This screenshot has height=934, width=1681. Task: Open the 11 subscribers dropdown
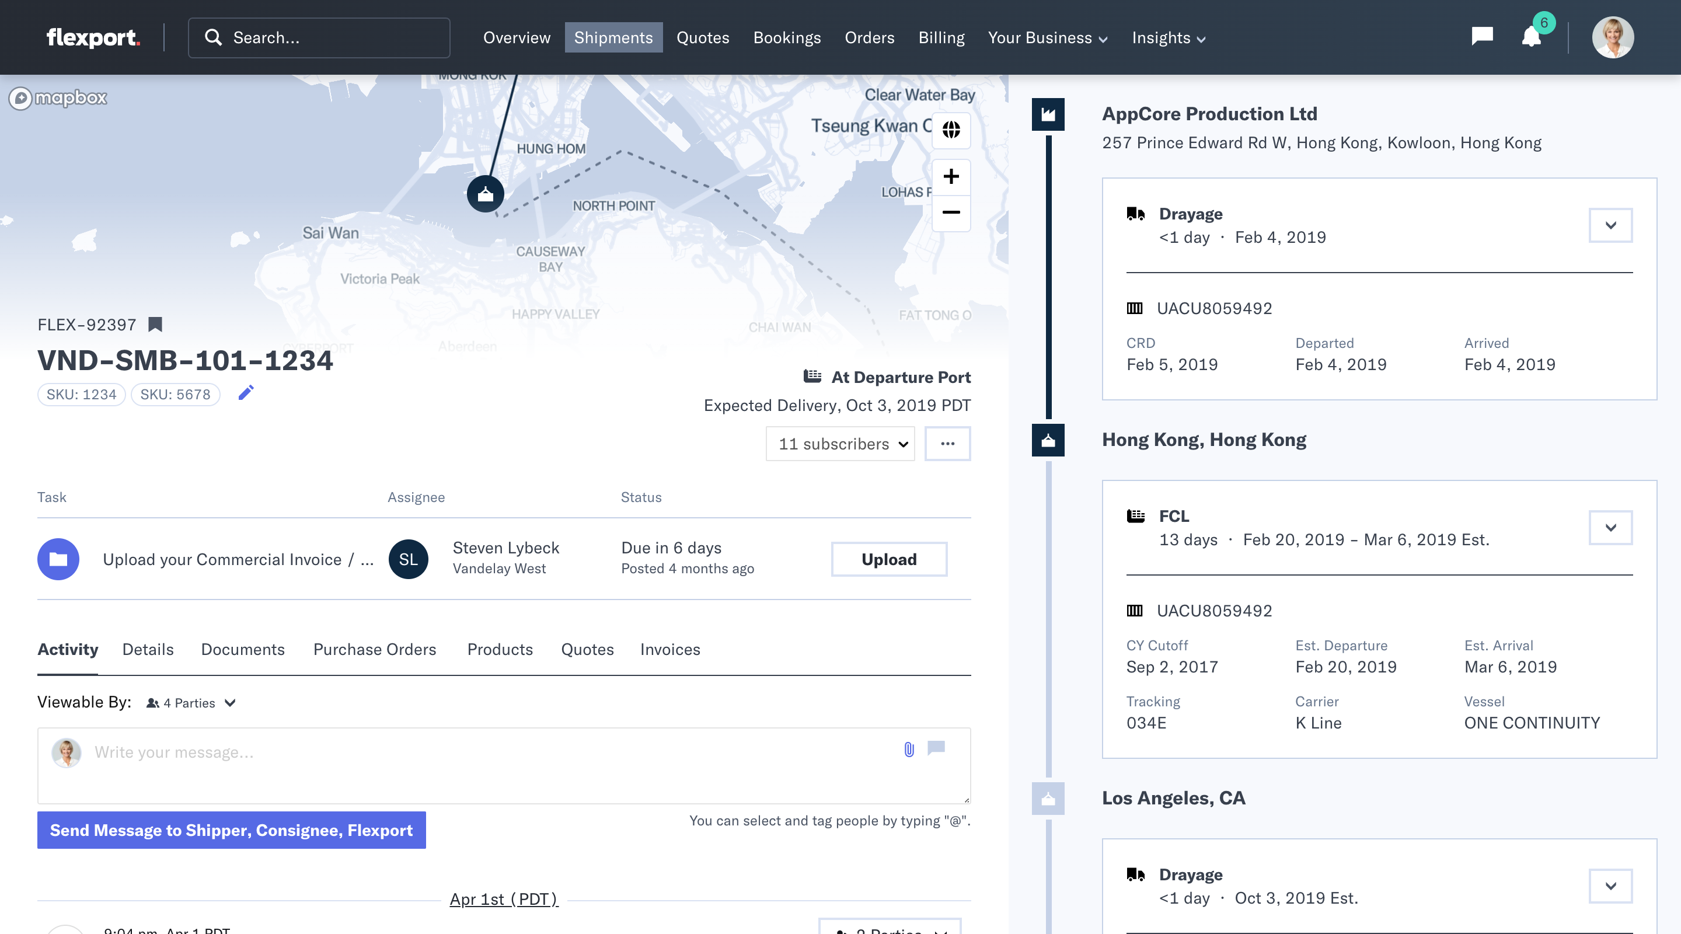840,444
